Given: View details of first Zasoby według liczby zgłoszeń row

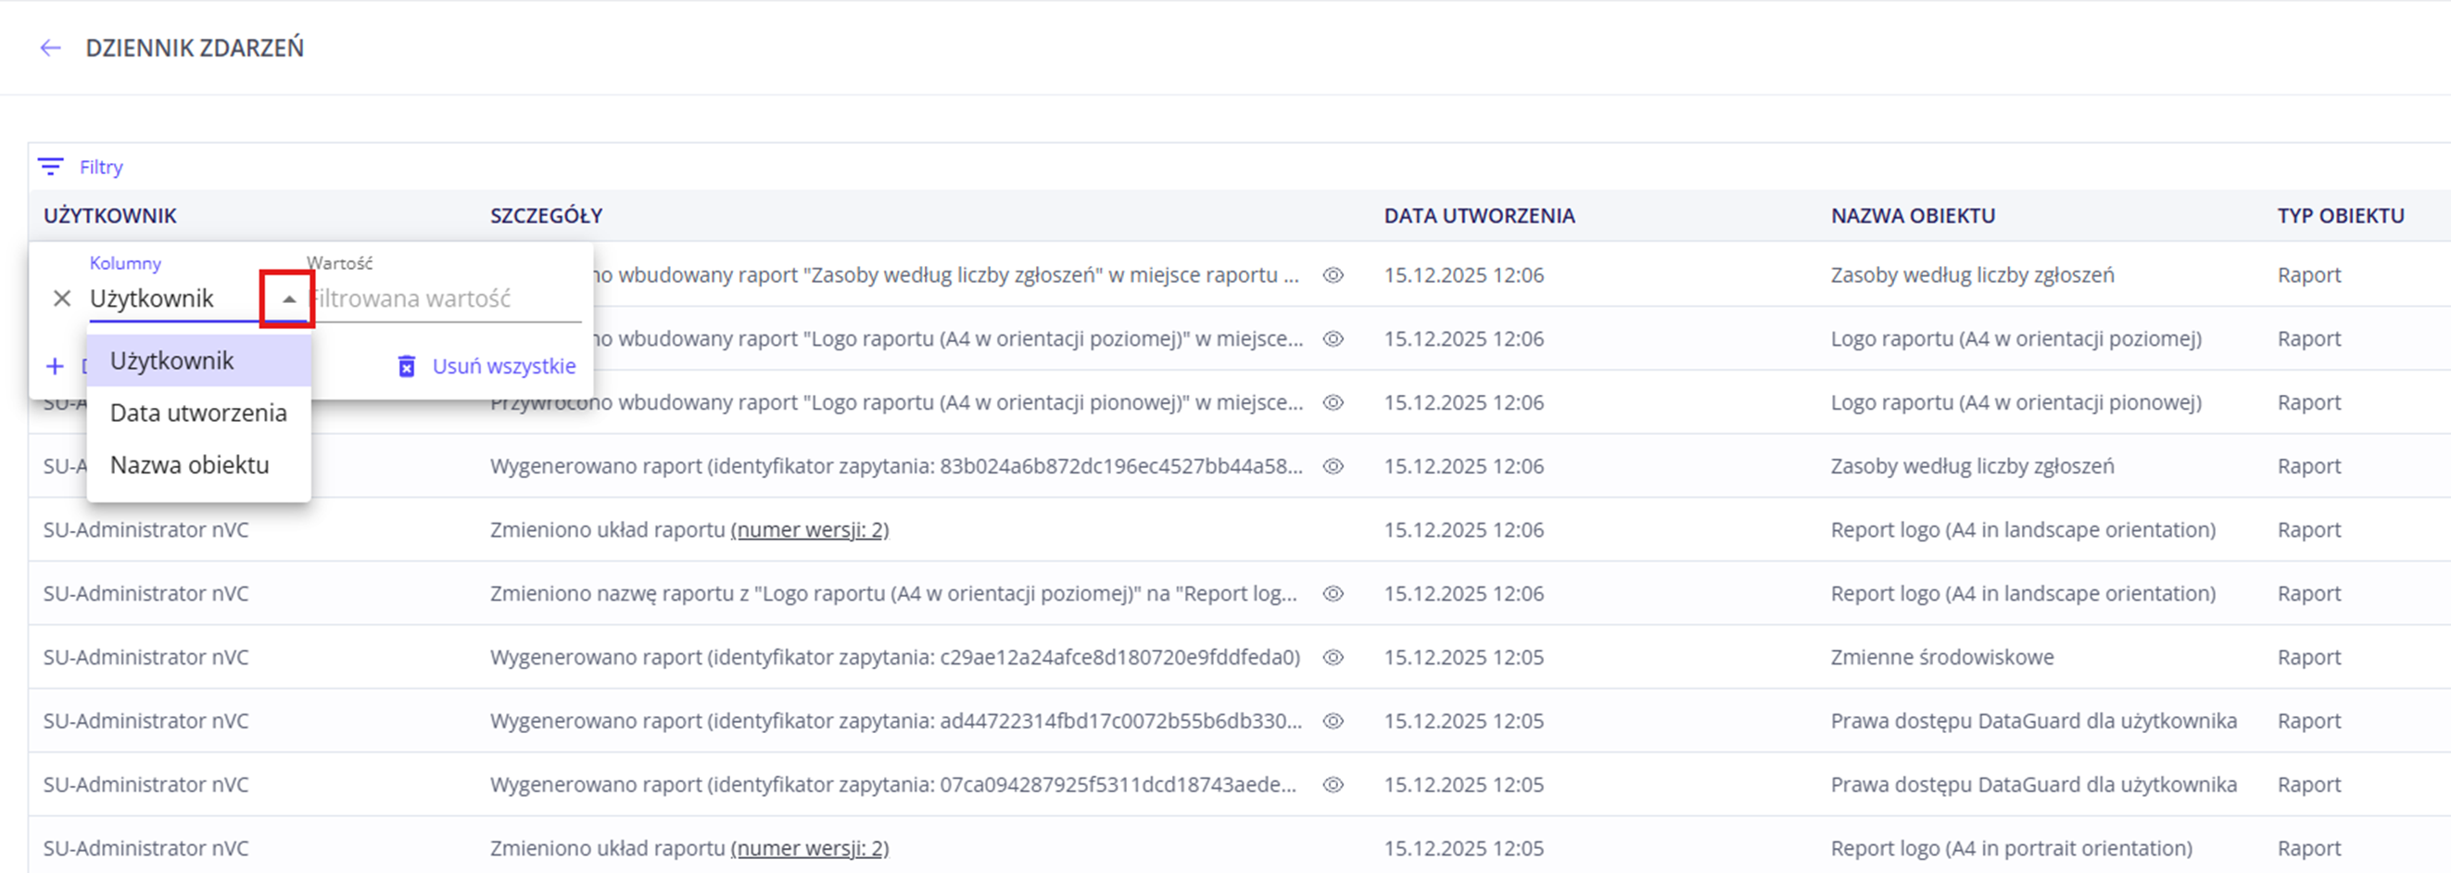Looking at the screenshot, I should 1333,276.
